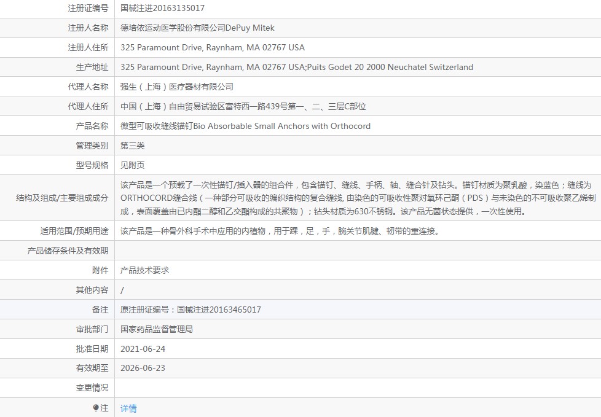Click the 适用范围/预期用途 label
The image size is (601, 417).
click(x=74, y=231)
